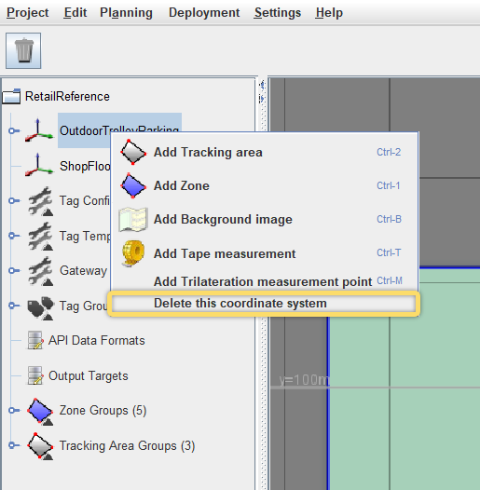The image size is (480, 490).
Task: Click the Output Targets tree label
Action: 89,375
